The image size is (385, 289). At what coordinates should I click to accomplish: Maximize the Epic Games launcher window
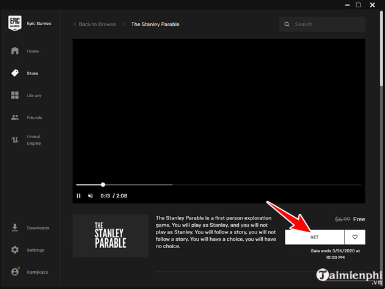(x=358, y=5)
